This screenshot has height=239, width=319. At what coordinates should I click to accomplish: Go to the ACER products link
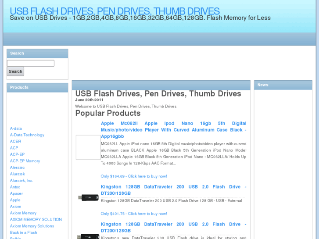[15, 142]
